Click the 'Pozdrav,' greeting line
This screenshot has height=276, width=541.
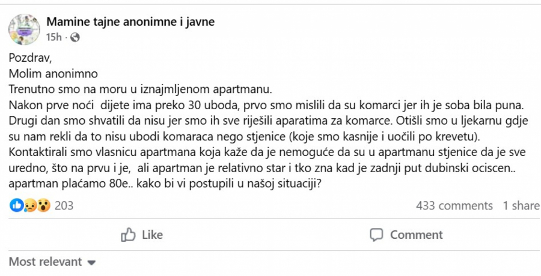click(28, 58)
